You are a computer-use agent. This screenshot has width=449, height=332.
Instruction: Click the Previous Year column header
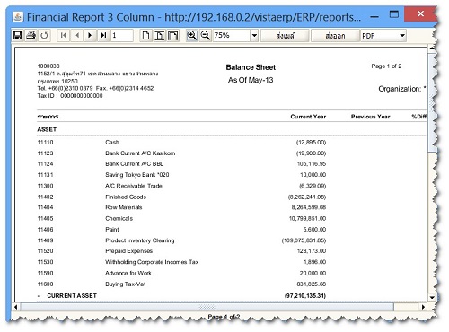coord(370,117)
